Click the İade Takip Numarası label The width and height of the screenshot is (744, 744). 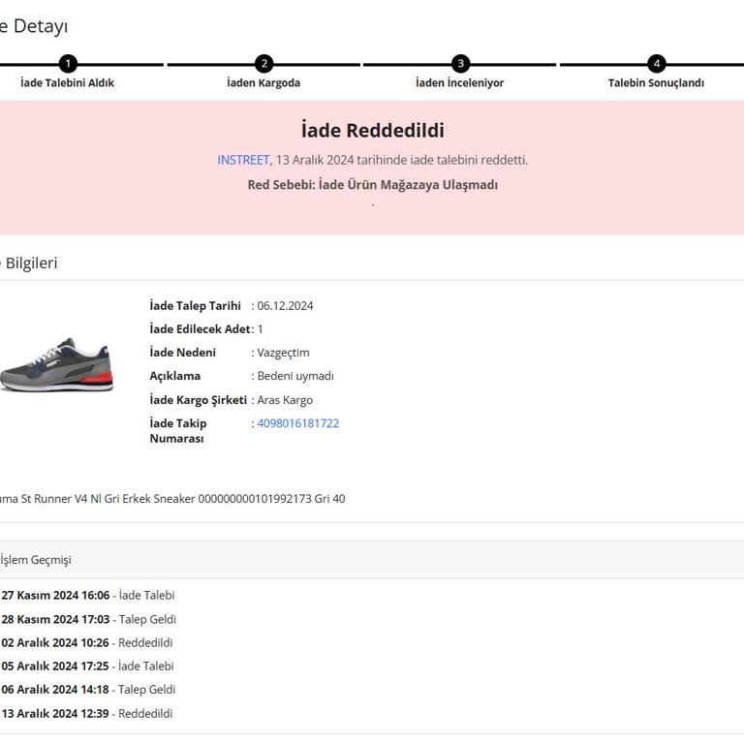pos(178,430)
